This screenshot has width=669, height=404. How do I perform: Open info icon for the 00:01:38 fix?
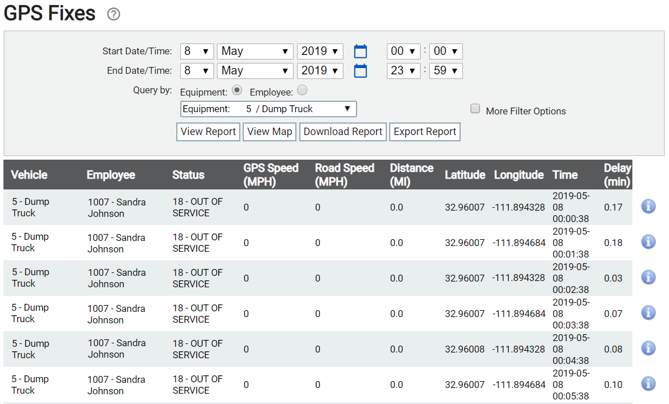click(x=648, y=242)
